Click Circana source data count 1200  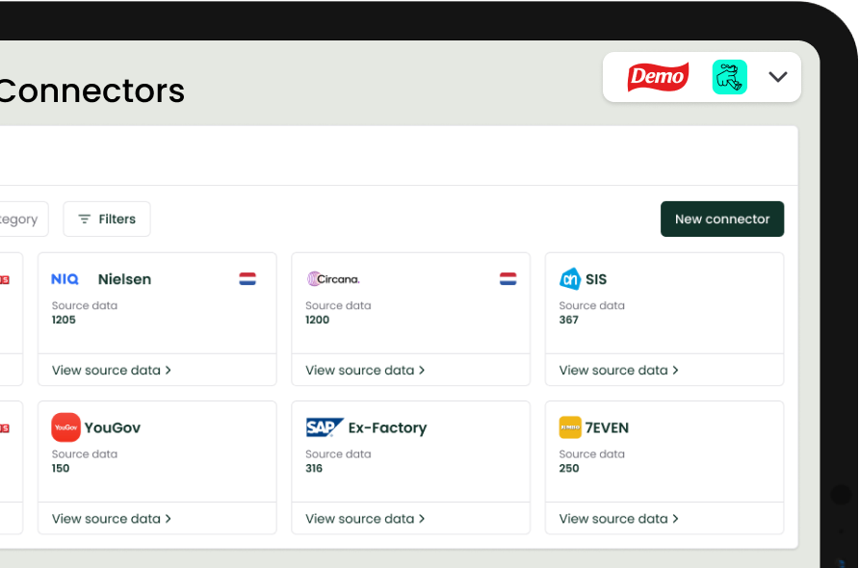pyautogui.click(x=317, y=320)
